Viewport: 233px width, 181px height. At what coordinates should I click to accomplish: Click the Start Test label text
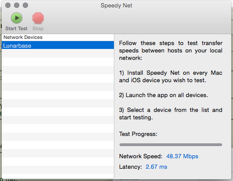tap(16, 28)
